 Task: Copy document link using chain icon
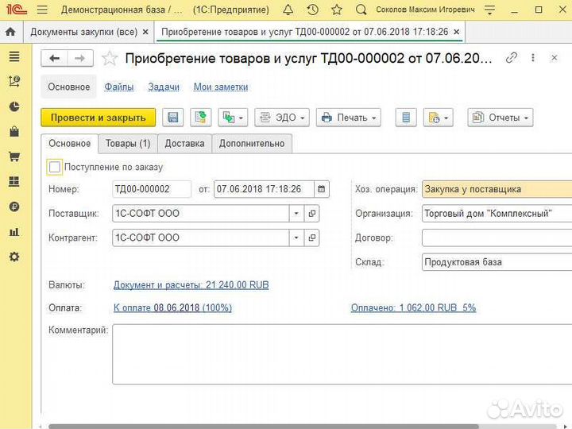point(512,59)
